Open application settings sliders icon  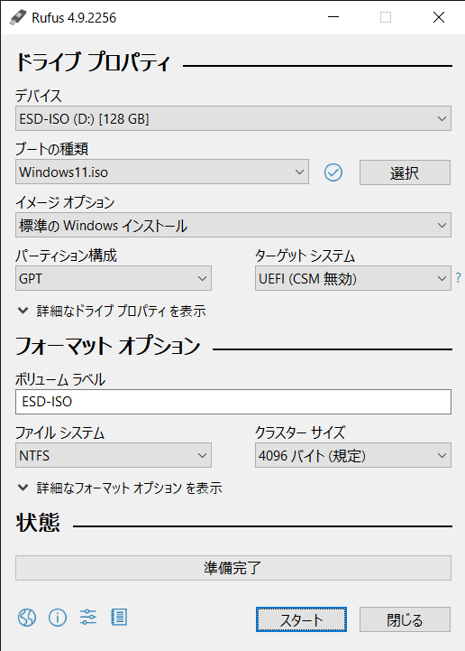(88, 618)
